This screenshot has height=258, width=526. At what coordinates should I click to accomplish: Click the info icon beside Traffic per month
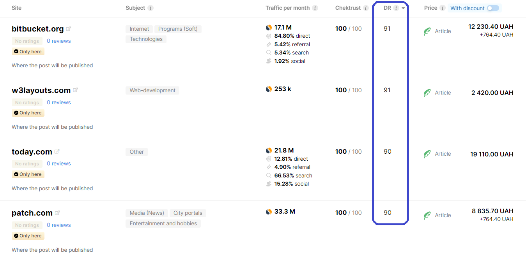coord(316,7)
